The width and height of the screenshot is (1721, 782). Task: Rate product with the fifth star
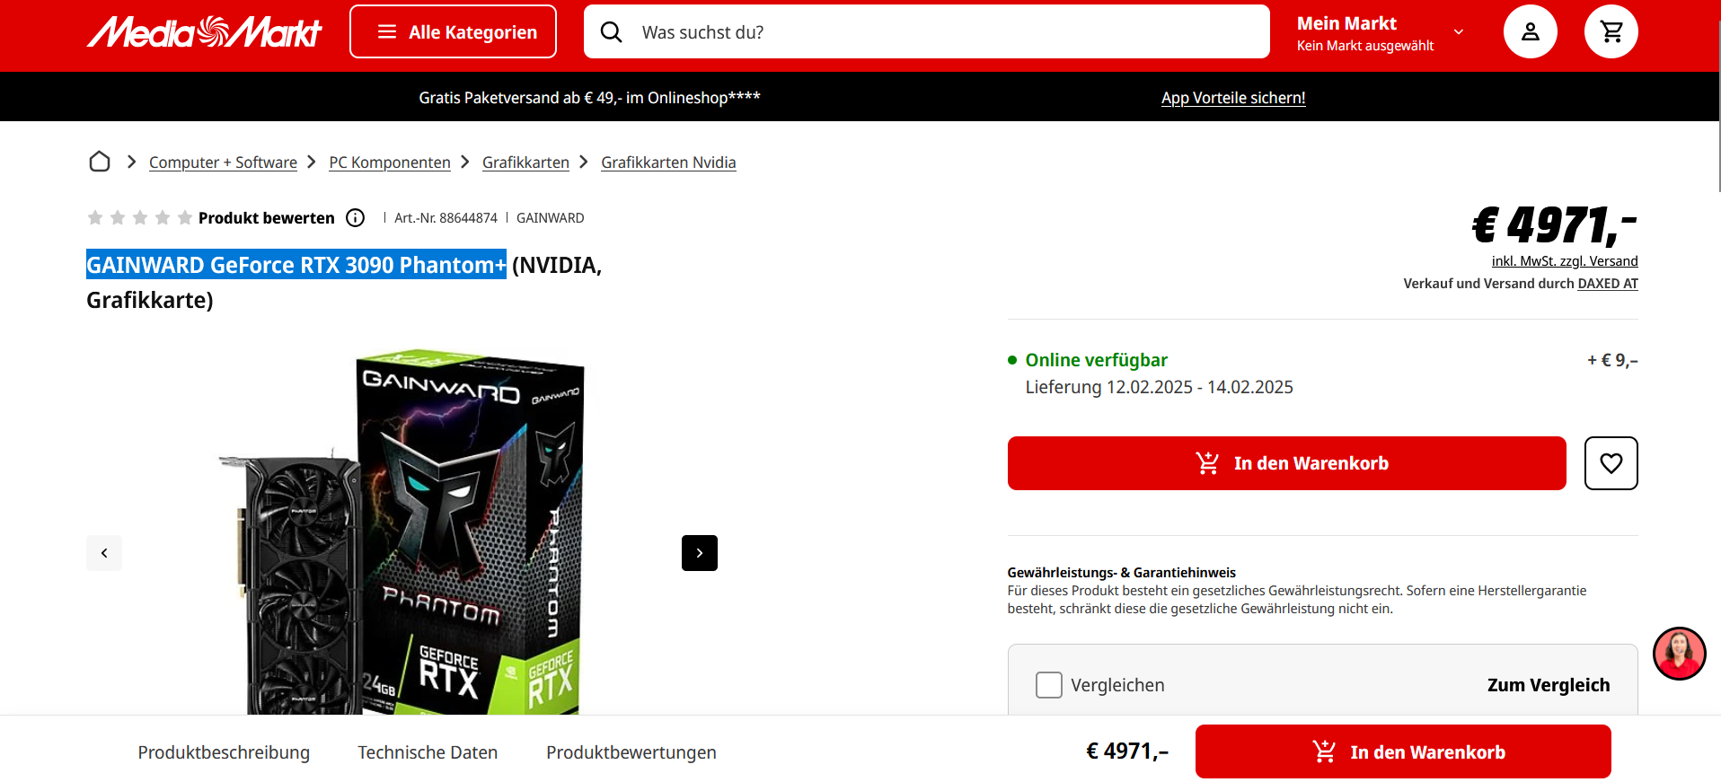tap(185, 218)
